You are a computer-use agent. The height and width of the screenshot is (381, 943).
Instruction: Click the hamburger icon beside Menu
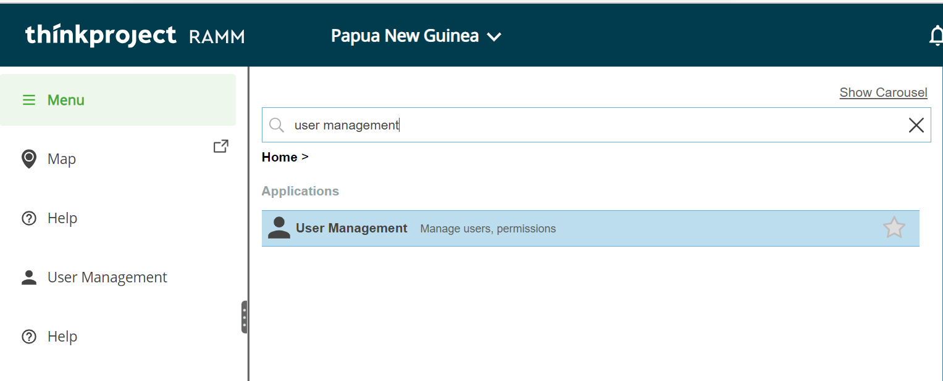point(29,100)
